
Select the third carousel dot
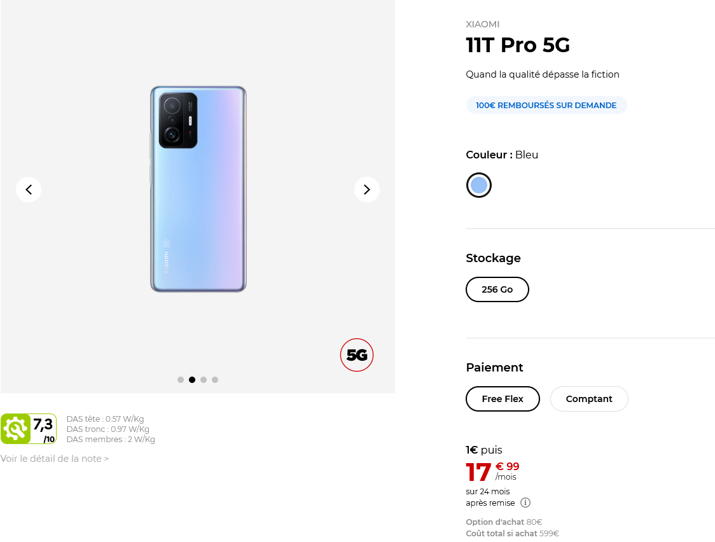pyautogui.click(x=204, y=380)
